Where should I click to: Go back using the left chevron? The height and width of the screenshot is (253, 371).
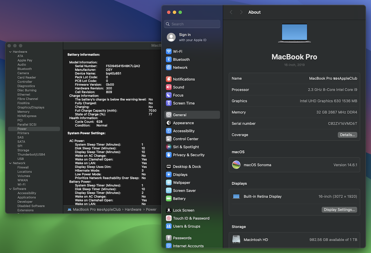(x=231, y=12)
